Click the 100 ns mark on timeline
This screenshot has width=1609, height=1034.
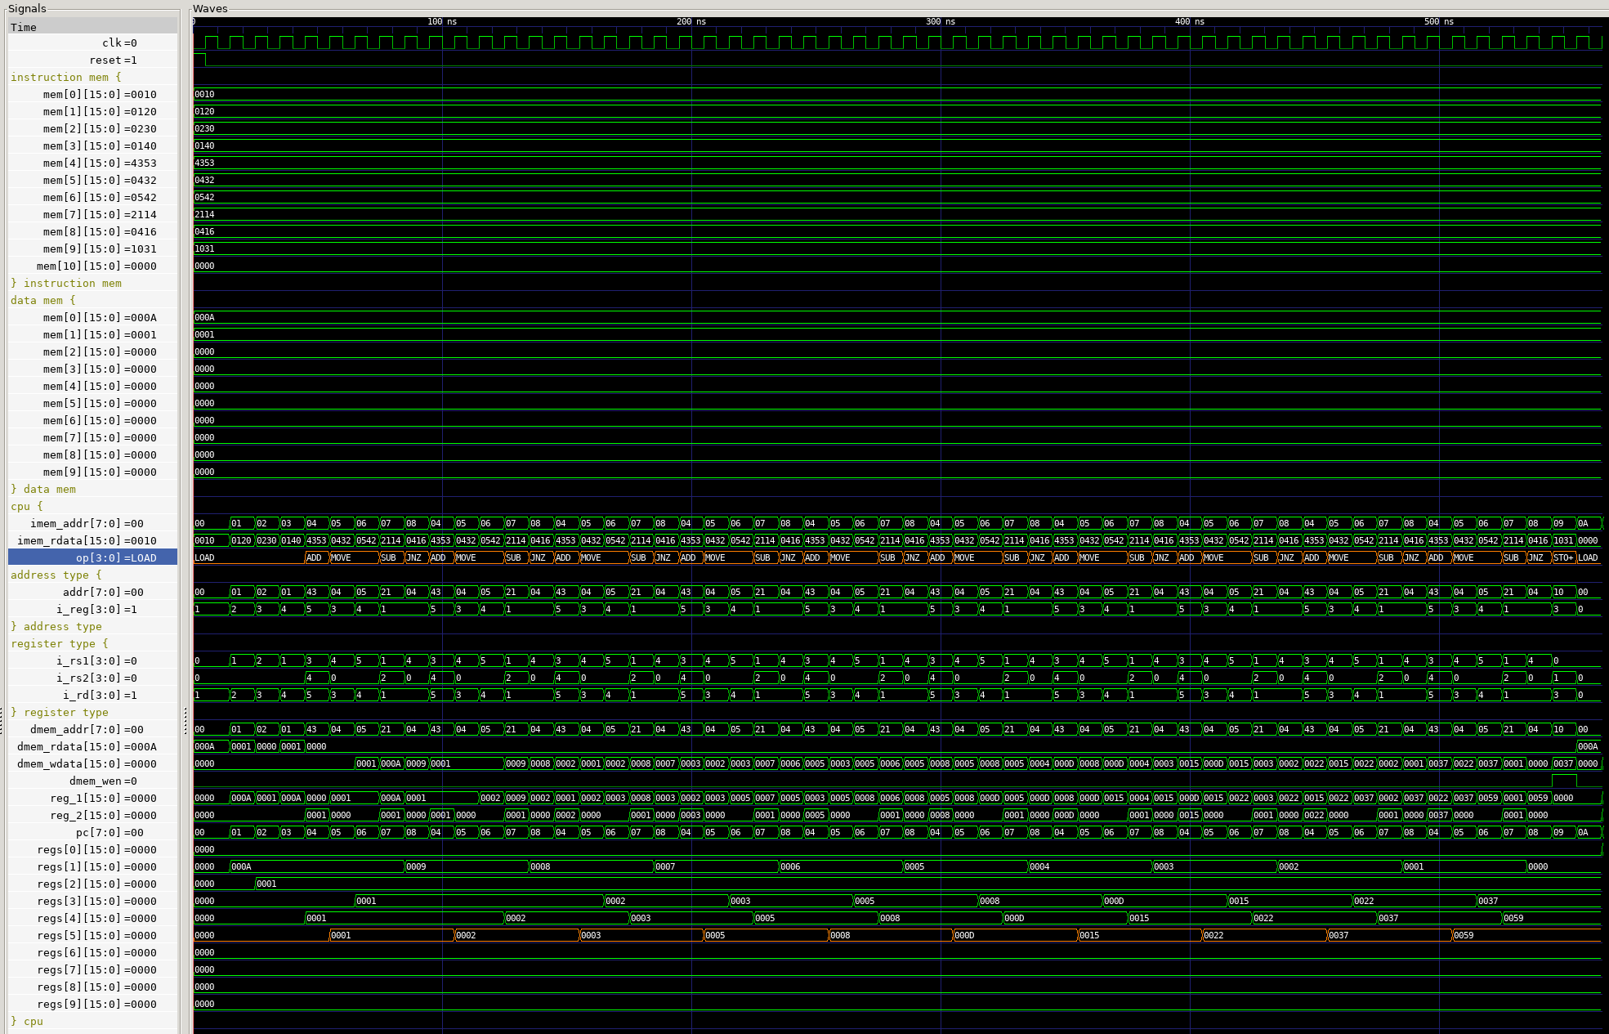[x=442, y=21]
